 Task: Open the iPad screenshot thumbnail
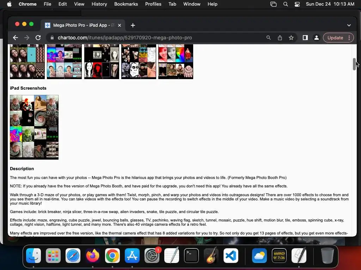click(34, 127)
